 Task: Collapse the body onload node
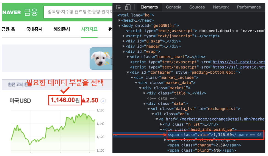(x=120, y=26)
